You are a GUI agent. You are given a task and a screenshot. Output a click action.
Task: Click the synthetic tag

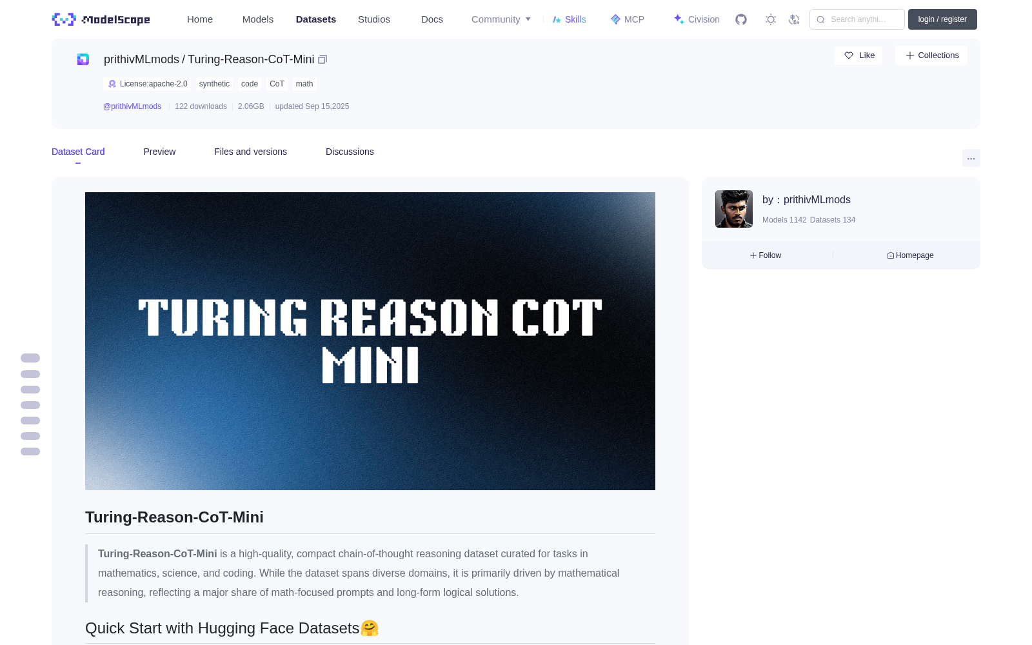(x=214, y=84)
